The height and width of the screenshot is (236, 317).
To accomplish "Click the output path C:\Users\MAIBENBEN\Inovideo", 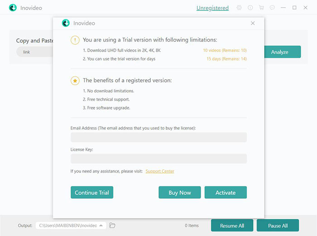I will 68,225.
